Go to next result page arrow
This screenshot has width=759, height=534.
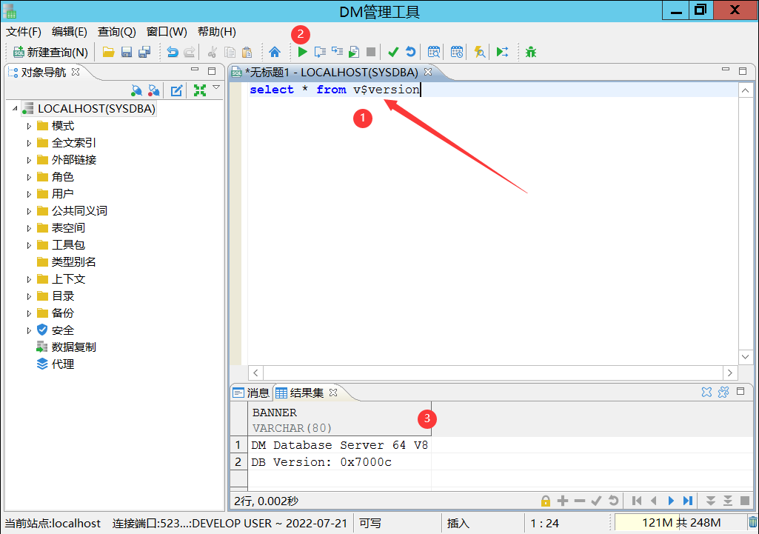tap(671, 501)
